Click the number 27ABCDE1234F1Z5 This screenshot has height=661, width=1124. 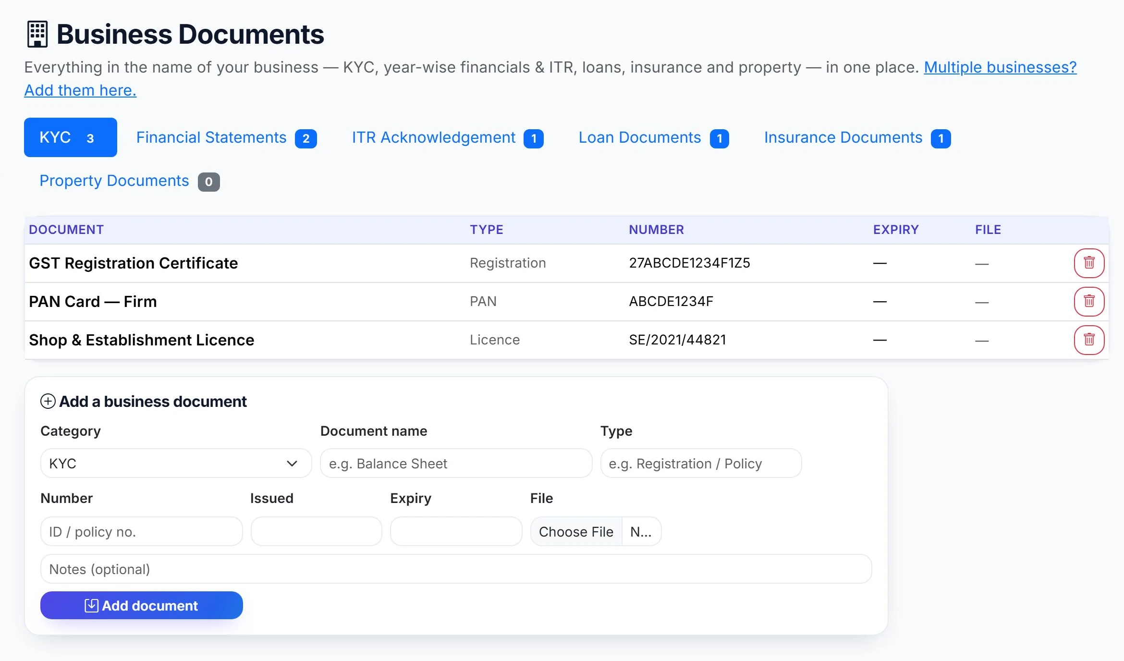pos(689,263)
